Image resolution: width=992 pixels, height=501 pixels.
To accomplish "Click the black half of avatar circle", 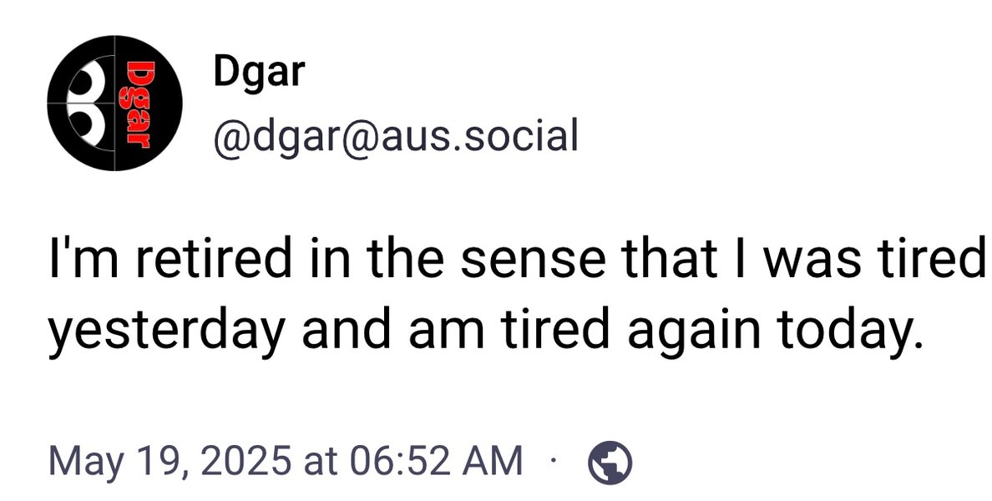I will click(x=149, y=103).
